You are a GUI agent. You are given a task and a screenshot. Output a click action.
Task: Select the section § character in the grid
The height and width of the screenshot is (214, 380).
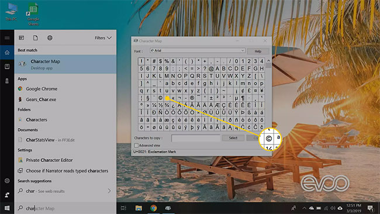[148, 98]
